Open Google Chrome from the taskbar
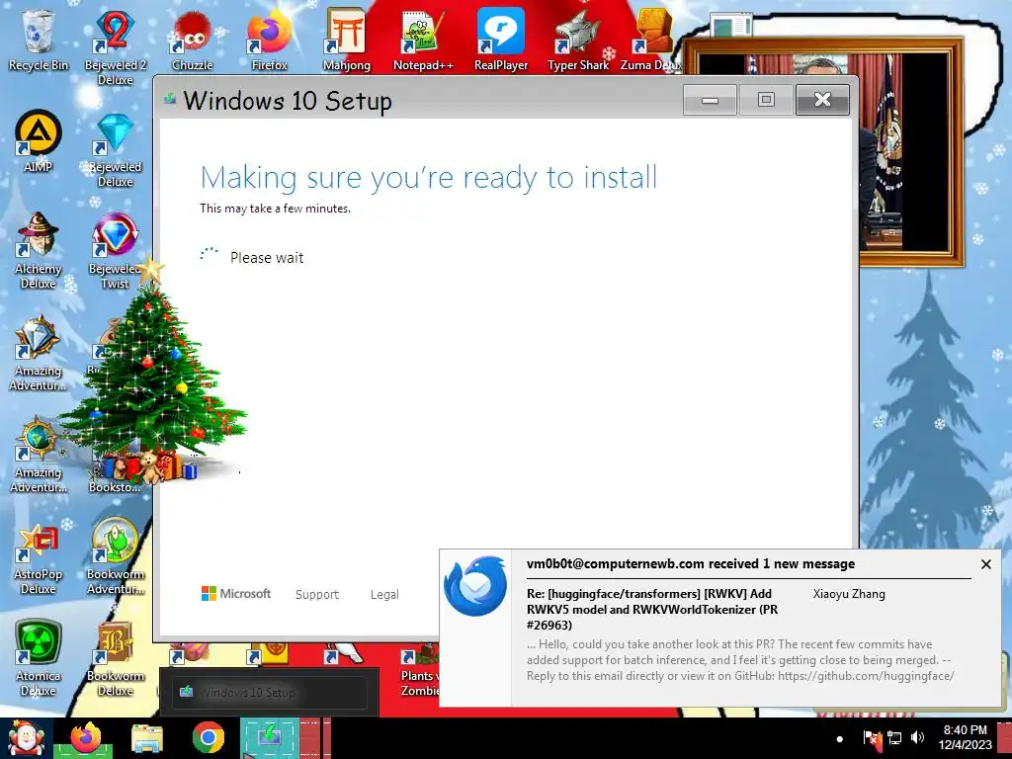The image size is (1012, 759). [x=208, y=738]
